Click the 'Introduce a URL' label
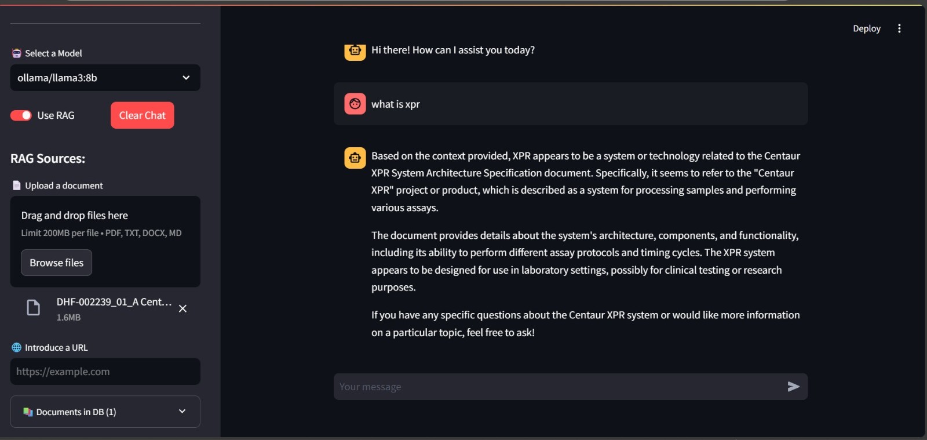The width and height of the screenshot is (927, 440). coord(56,348)
